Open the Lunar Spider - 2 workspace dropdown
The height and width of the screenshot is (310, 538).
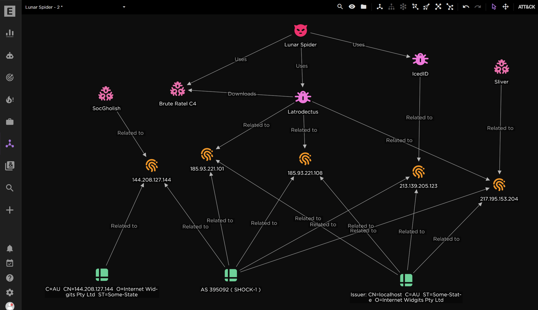click(124, 7)
